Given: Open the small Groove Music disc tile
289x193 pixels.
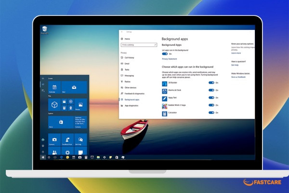Looking at the screenshot, I should point(71,101).
